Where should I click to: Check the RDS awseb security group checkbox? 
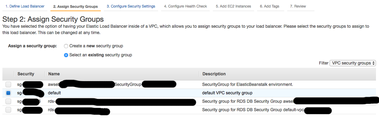pyautogui.click(x=8, y=102)
